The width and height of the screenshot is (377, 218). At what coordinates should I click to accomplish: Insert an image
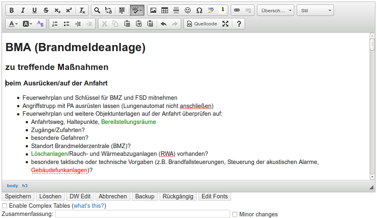(153, 10)
